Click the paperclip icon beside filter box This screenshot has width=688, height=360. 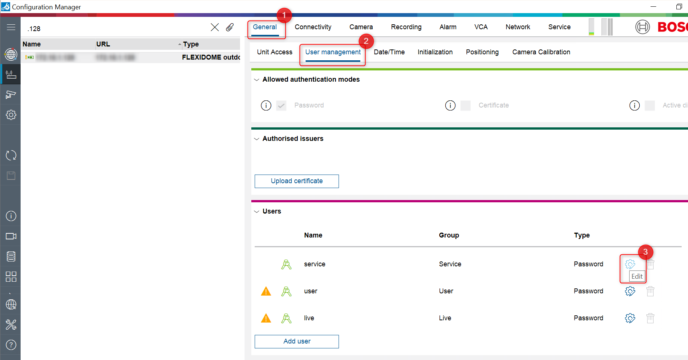click(230, 27)
